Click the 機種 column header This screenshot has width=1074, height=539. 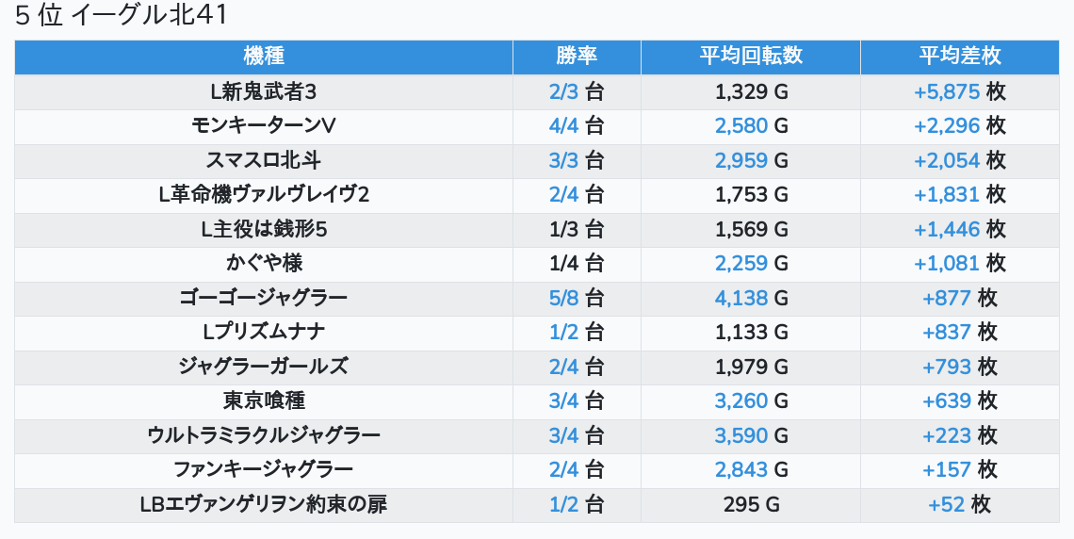tap(264, 57)
